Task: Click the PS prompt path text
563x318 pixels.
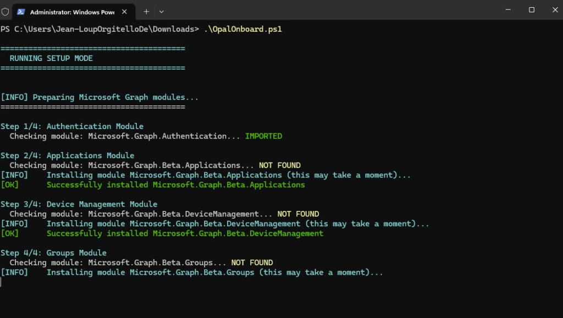Action: click(x=99, y=29)
